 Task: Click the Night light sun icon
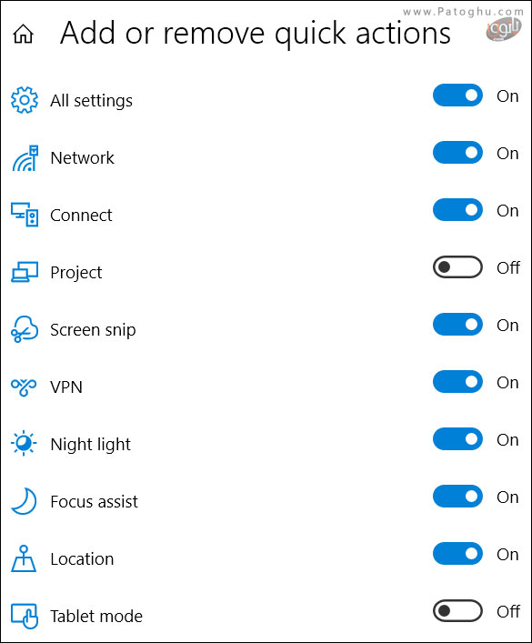point(24,443)
